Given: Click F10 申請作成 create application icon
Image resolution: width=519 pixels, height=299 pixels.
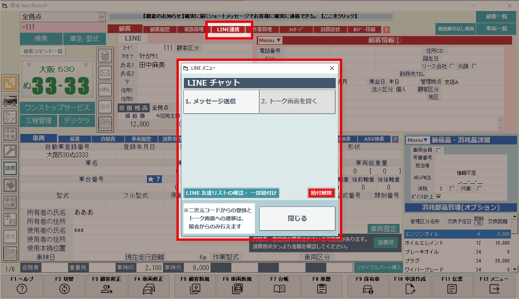Looking at the screenshot, I should [410, 288].
